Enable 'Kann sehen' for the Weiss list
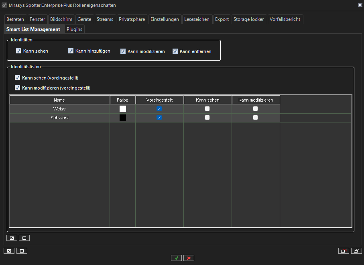Image resolution: width=364 pixels, height=265 pixels. [x=207, y=109]
